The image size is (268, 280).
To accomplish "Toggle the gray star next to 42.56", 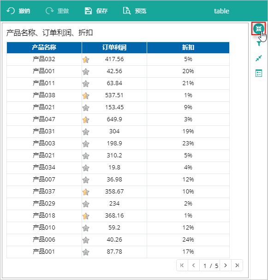I will pos(86,72).
